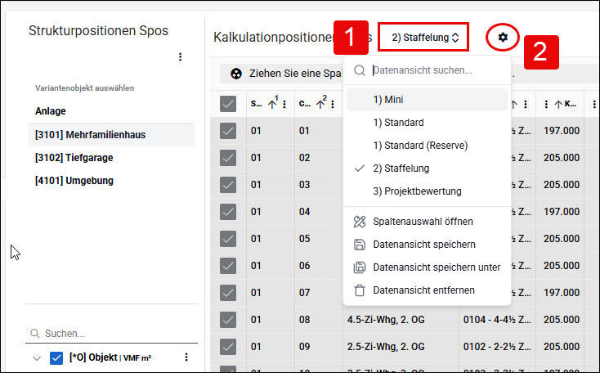Select [3102] Tiefgarage variant object
Screen dimensions: 600x373
click(111, 158)
